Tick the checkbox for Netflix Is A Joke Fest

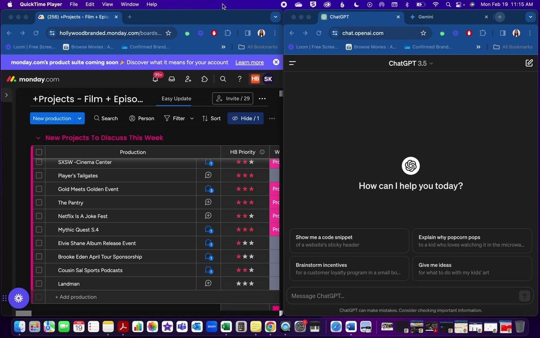click(39, 216)
